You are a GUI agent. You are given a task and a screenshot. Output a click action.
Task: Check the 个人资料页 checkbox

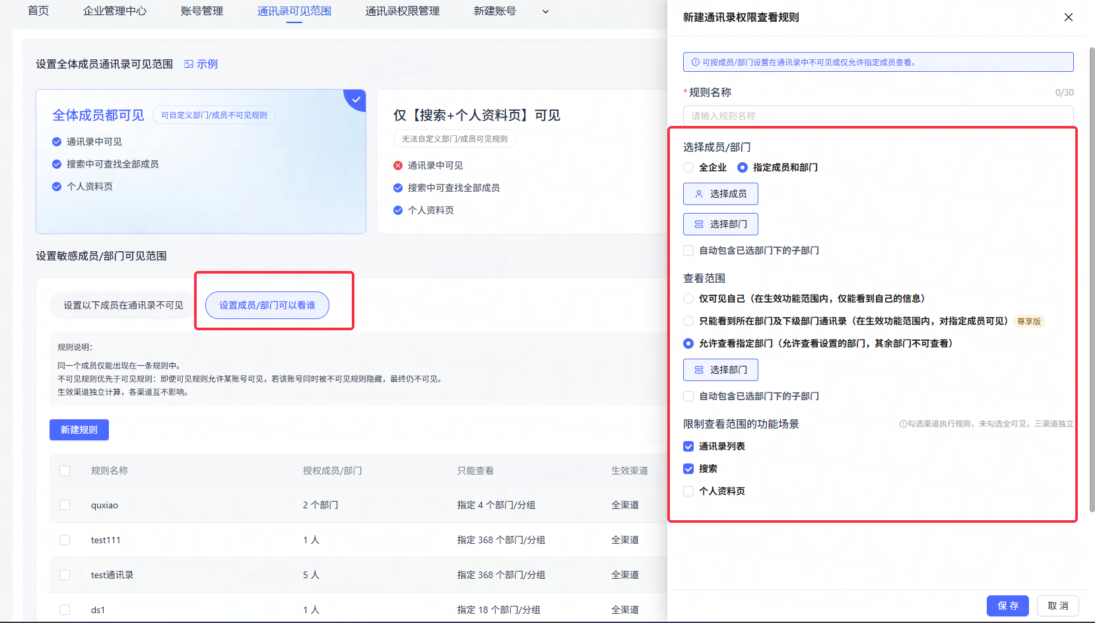688,491
